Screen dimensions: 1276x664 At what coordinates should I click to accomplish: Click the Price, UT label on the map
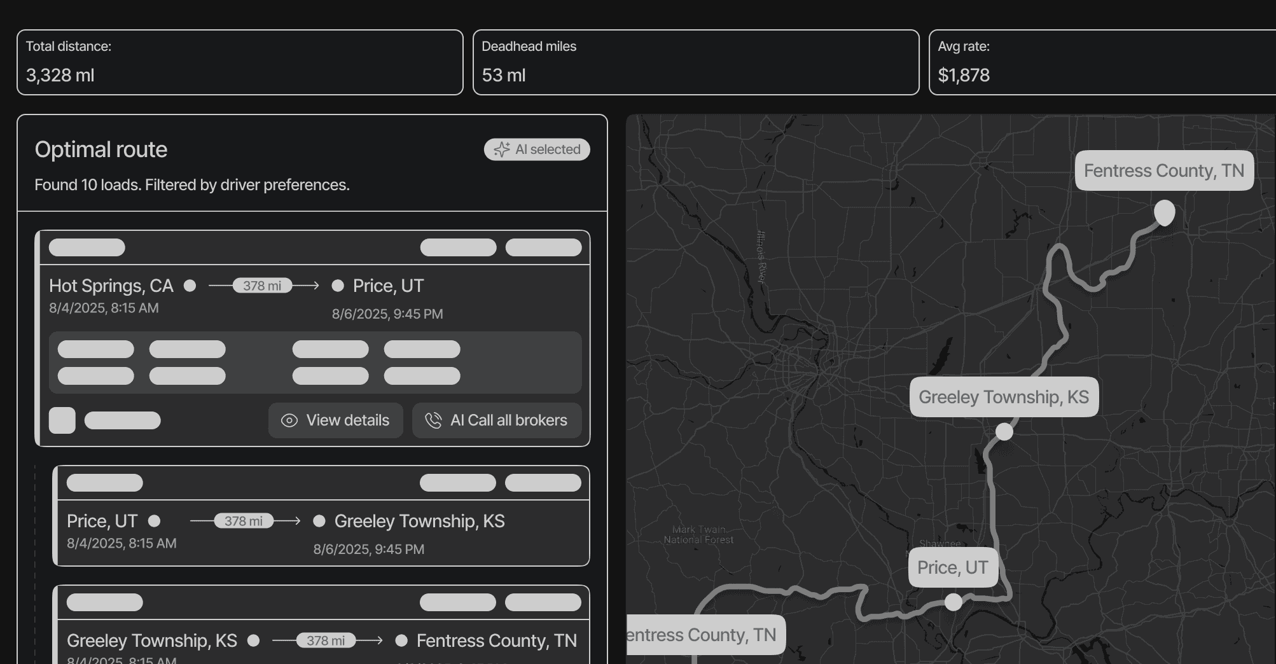pyautogui.click(x=952, y=567)
